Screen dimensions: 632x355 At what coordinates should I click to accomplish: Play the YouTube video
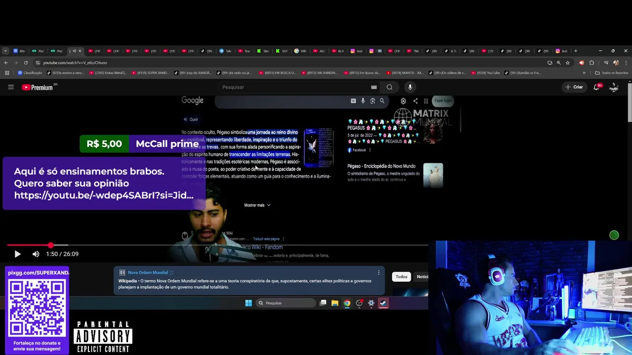pos(17,254)
